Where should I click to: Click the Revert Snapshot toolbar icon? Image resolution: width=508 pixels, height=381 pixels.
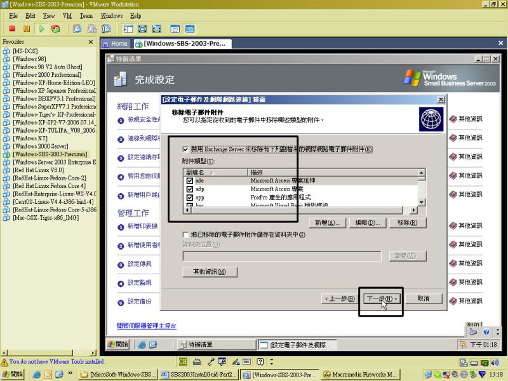[x=91, y=29]
